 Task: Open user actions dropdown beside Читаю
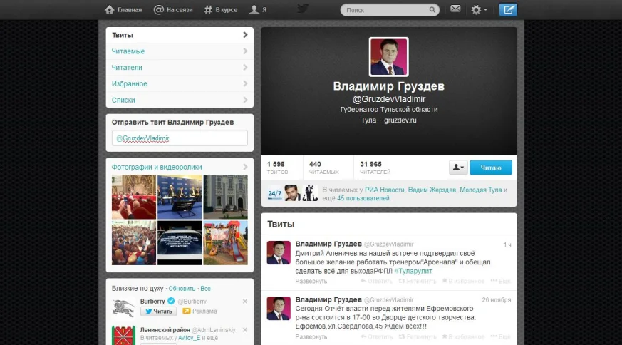click(458, 168)
